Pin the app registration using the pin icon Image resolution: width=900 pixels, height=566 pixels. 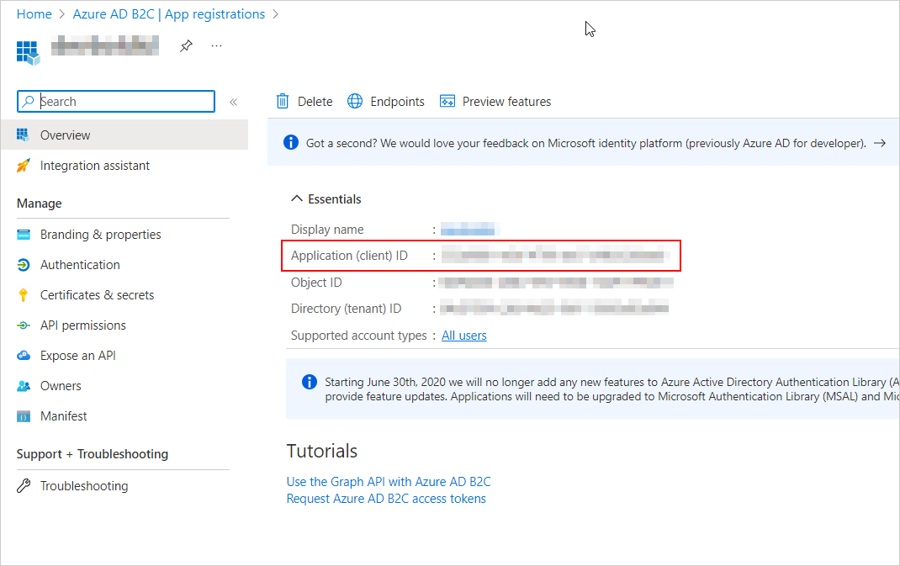click(x=186, y=46)
